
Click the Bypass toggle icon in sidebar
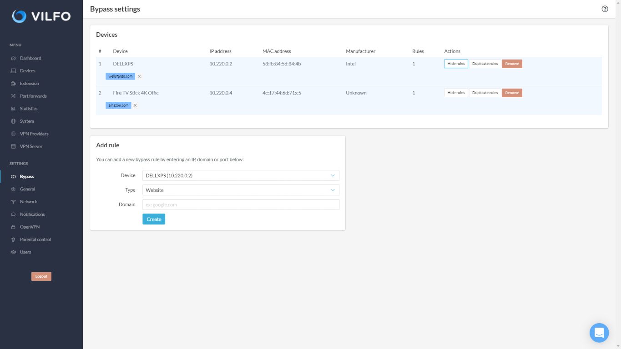point(13,176)
